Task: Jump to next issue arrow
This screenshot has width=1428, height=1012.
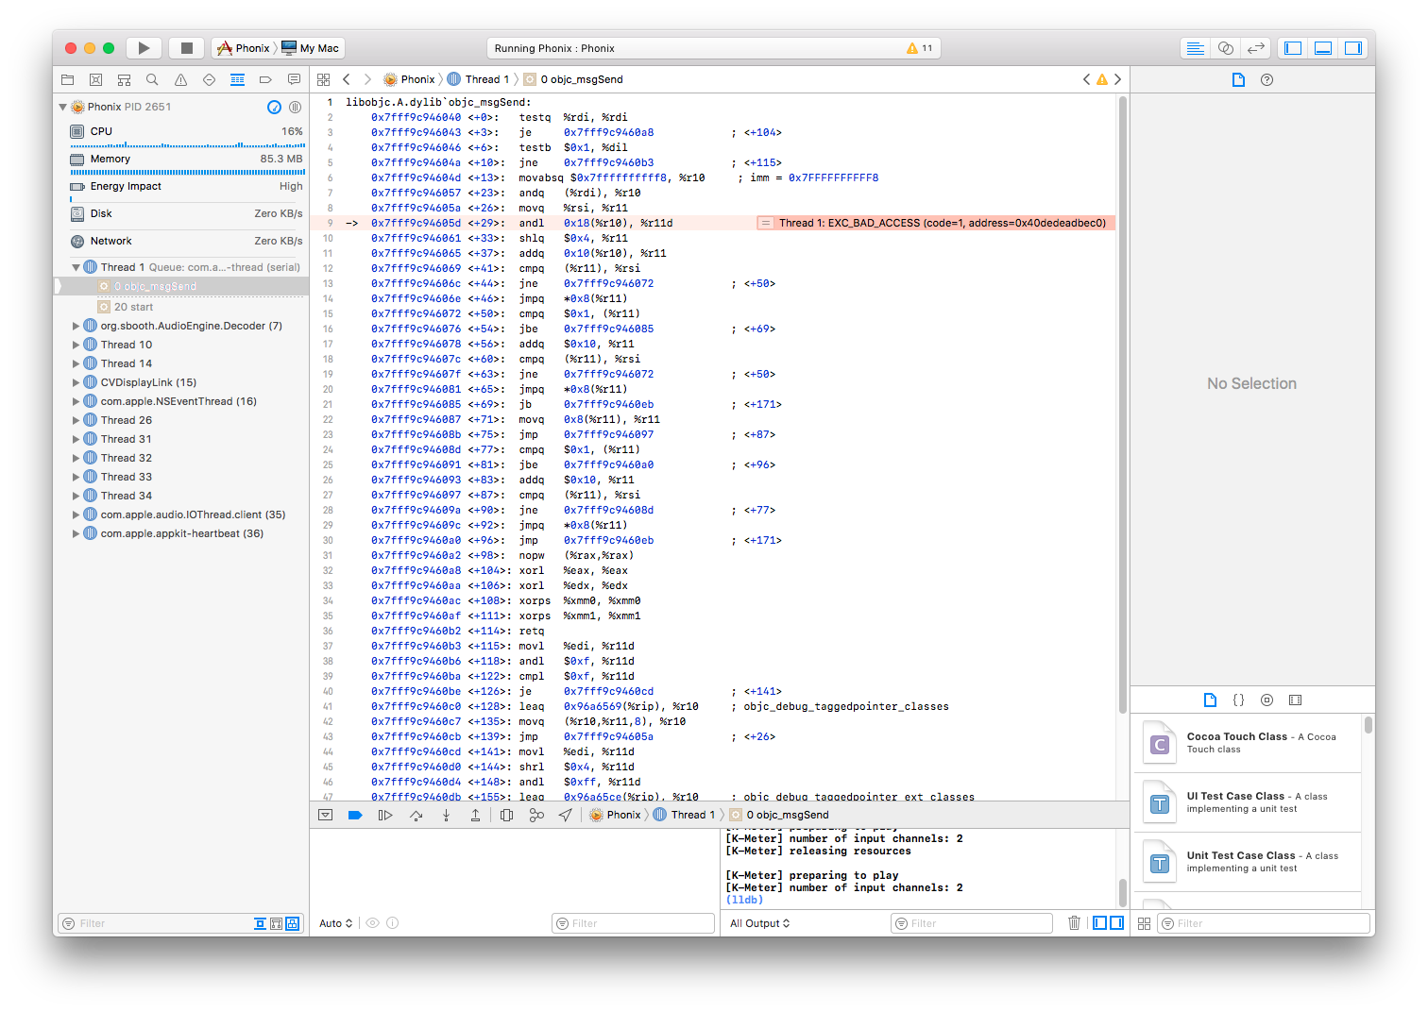Action: (1118, 79)
